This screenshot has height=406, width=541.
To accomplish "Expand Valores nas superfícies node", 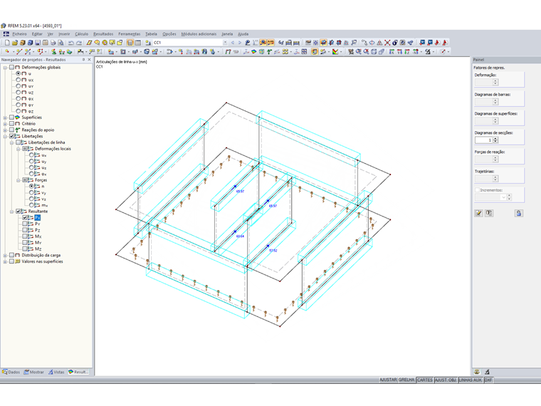I will click(5, 261).
